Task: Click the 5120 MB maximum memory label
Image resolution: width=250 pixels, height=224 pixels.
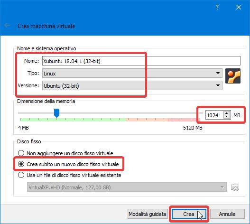Action: pos(193,128)
